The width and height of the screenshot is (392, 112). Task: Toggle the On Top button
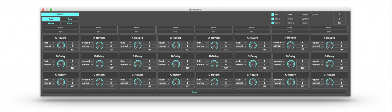[x=60, y=14]
